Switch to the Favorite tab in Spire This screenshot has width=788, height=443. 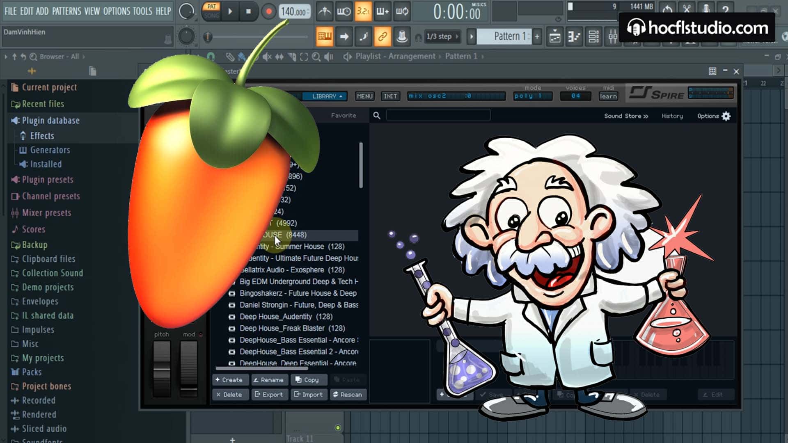[344, 115]
